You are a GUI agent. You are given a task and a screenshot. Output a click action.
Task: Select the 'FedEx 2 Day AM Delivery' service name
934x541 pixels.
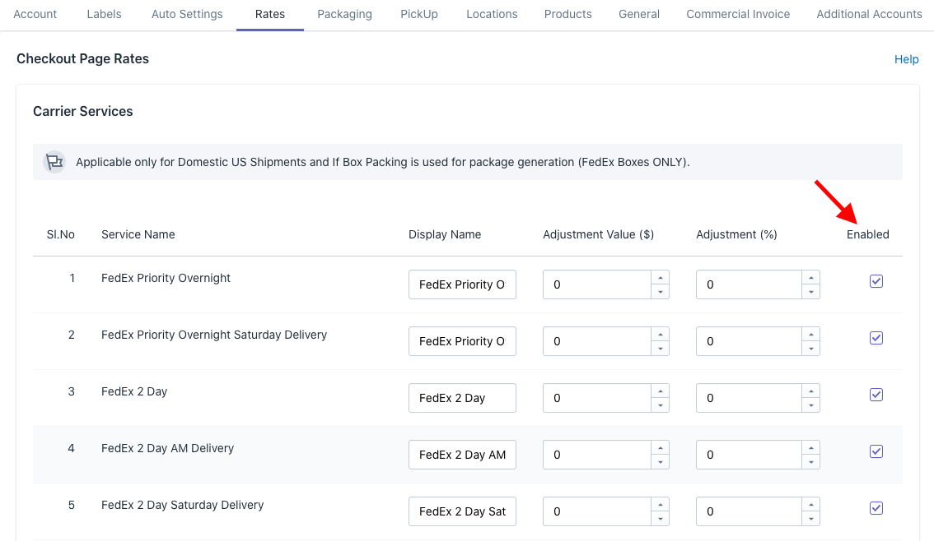tap(167, 448)
